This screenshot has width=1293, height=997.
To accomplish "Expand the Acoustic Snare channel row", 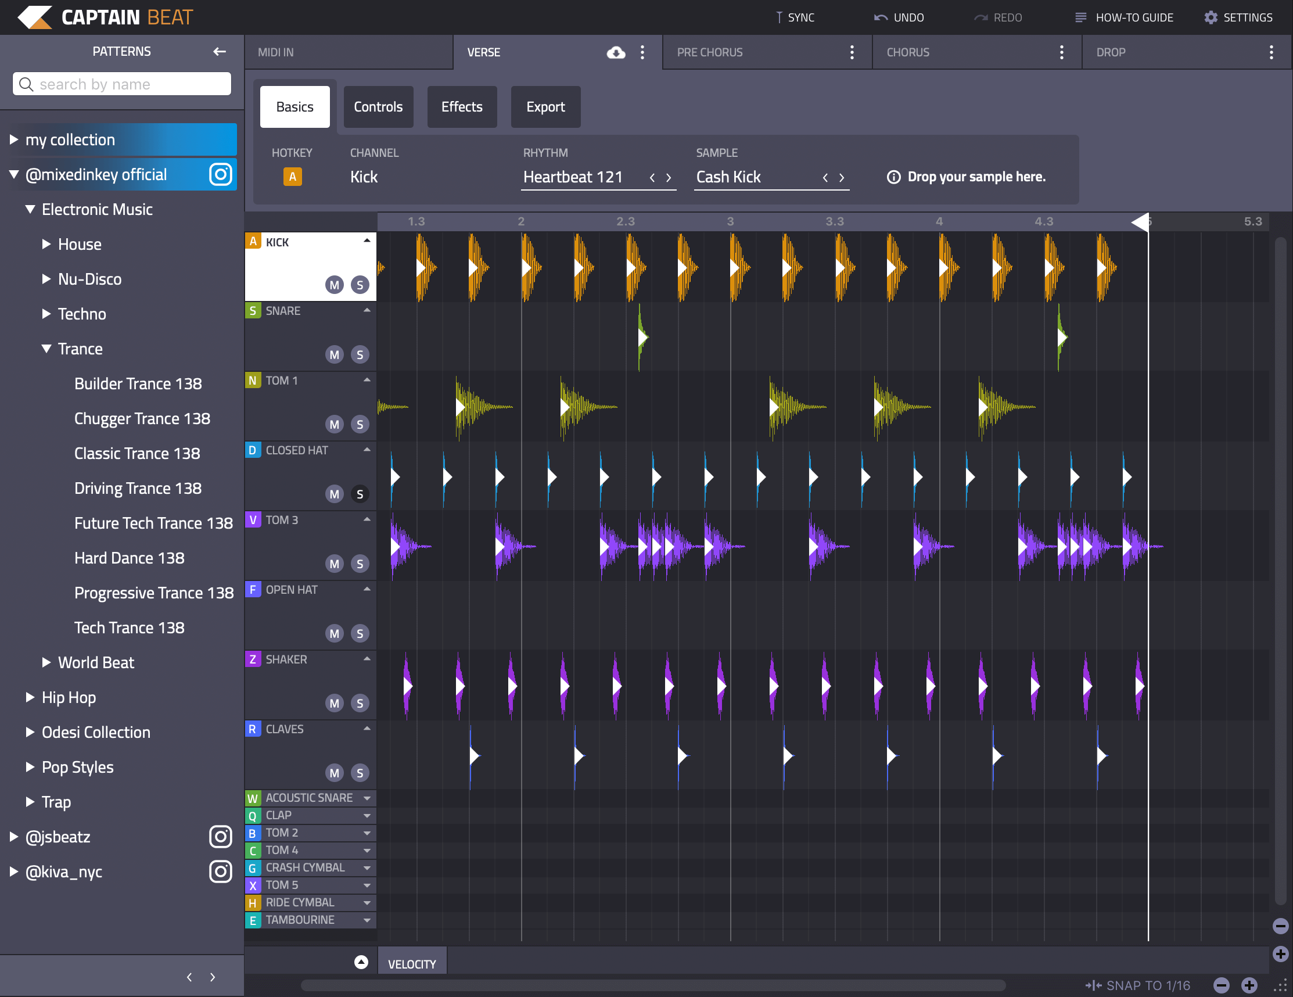I will (x=367, y=798).
